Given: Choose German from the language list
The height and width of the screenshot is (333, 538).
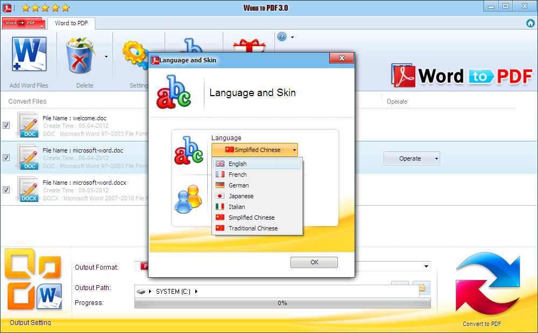Looking at the screenshot, I should [x=257, y=185].
